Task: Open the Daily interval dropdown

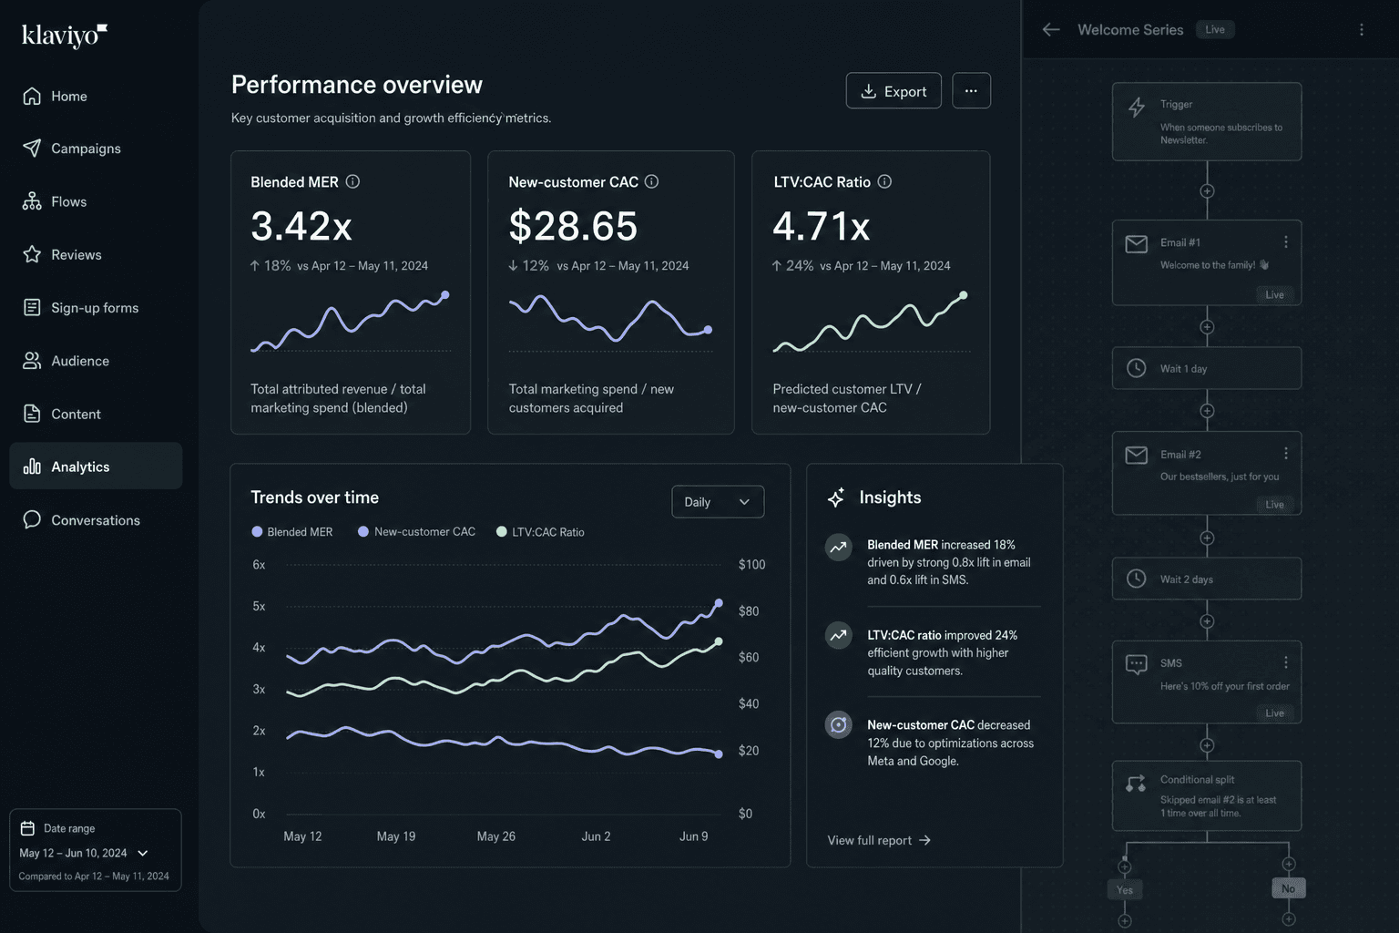Action: [x=718, y=502]
